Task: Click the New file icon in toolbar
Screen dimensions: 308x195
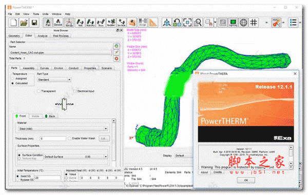Action: coord(13,23)
